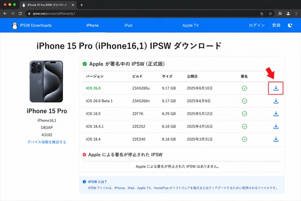Go back with browser back arrow
Image resolution: width=301 pixels, height=201 pixels.
tap(5, 14)
